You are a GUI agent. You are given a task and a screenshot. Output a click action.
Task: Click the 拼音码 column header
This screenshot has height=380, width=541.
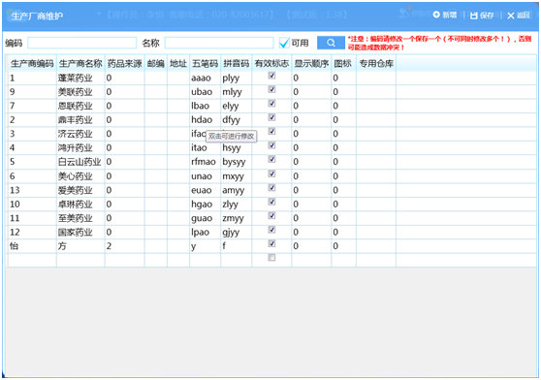237,63
